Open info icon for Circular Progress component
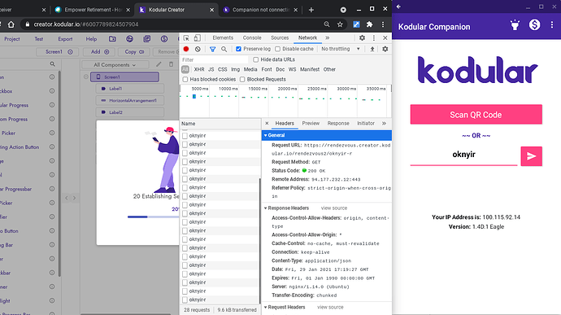The image size is (561, 315). (x=52, y=105)
